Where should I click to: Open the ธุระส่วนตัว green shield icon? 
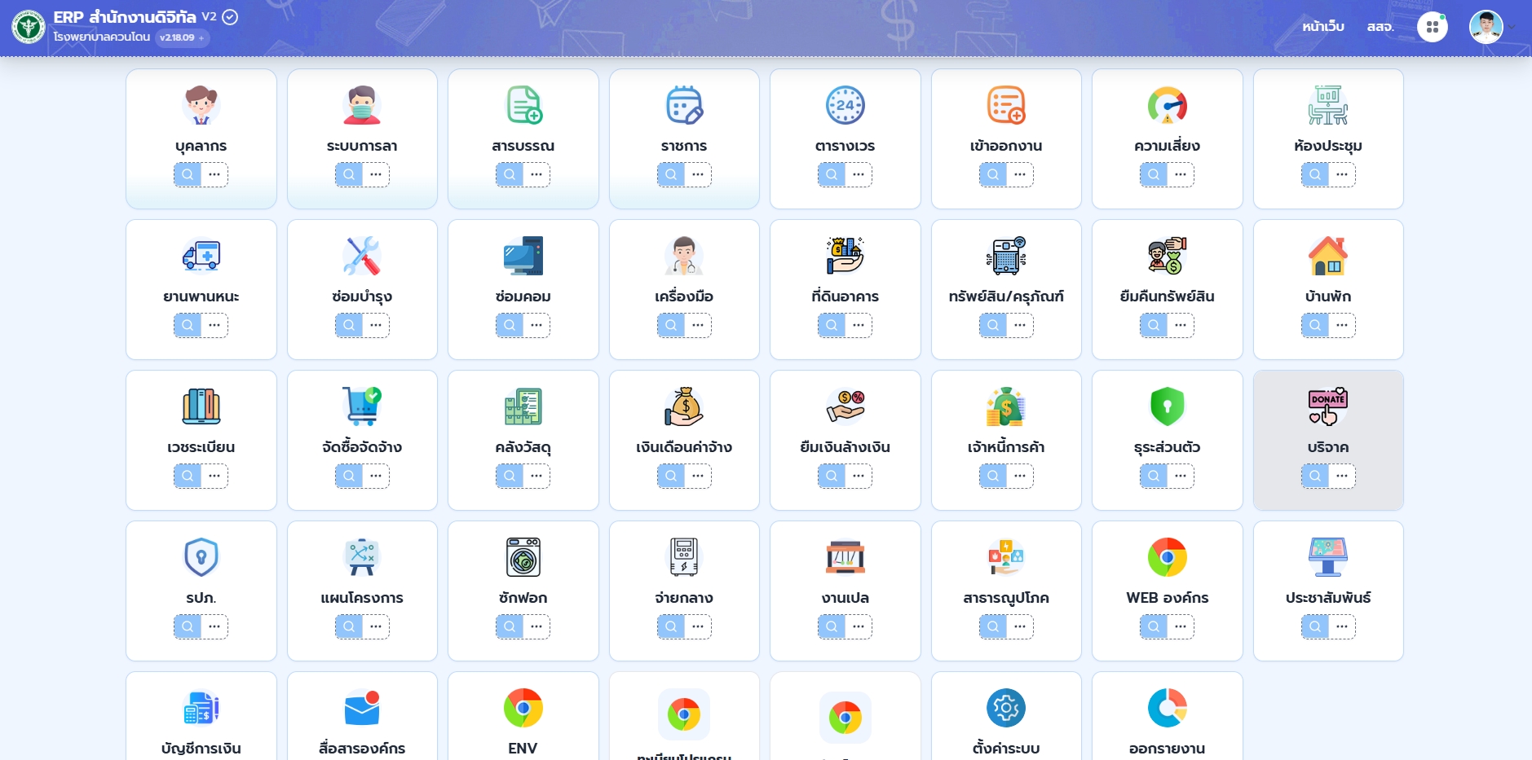click(1168, 406)
